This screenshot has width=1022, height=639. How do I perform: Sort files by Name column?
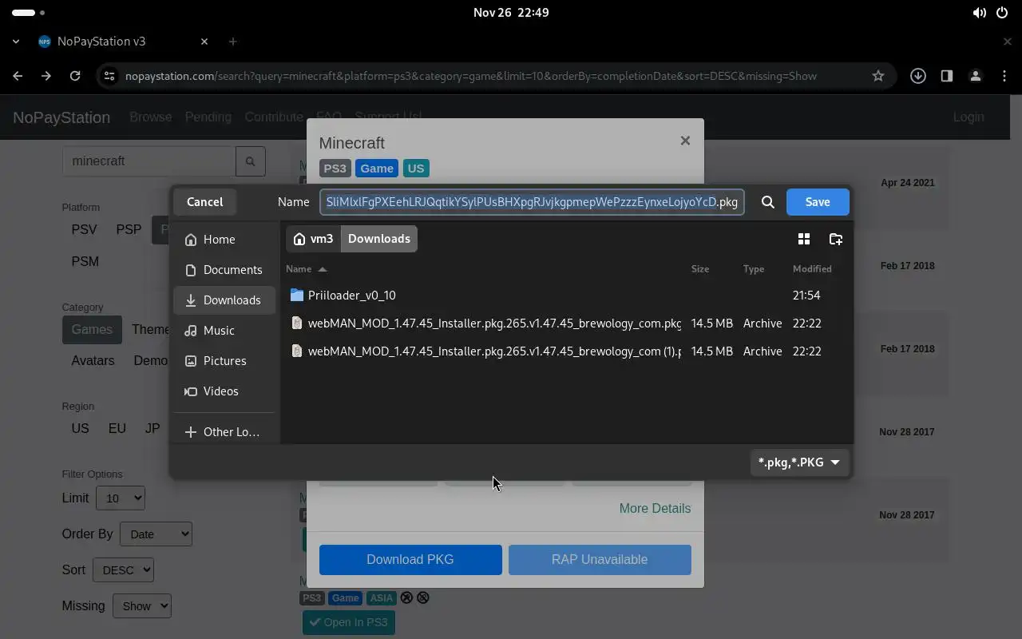(307, 269)
